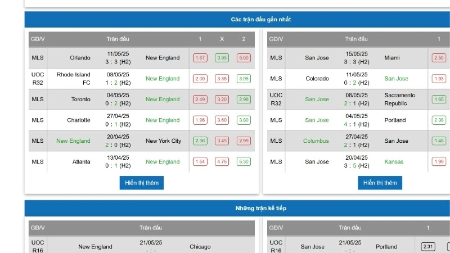Click odds 2.99 in New York City row
Viewport: 450px width, 253px height.
[244, 141]
